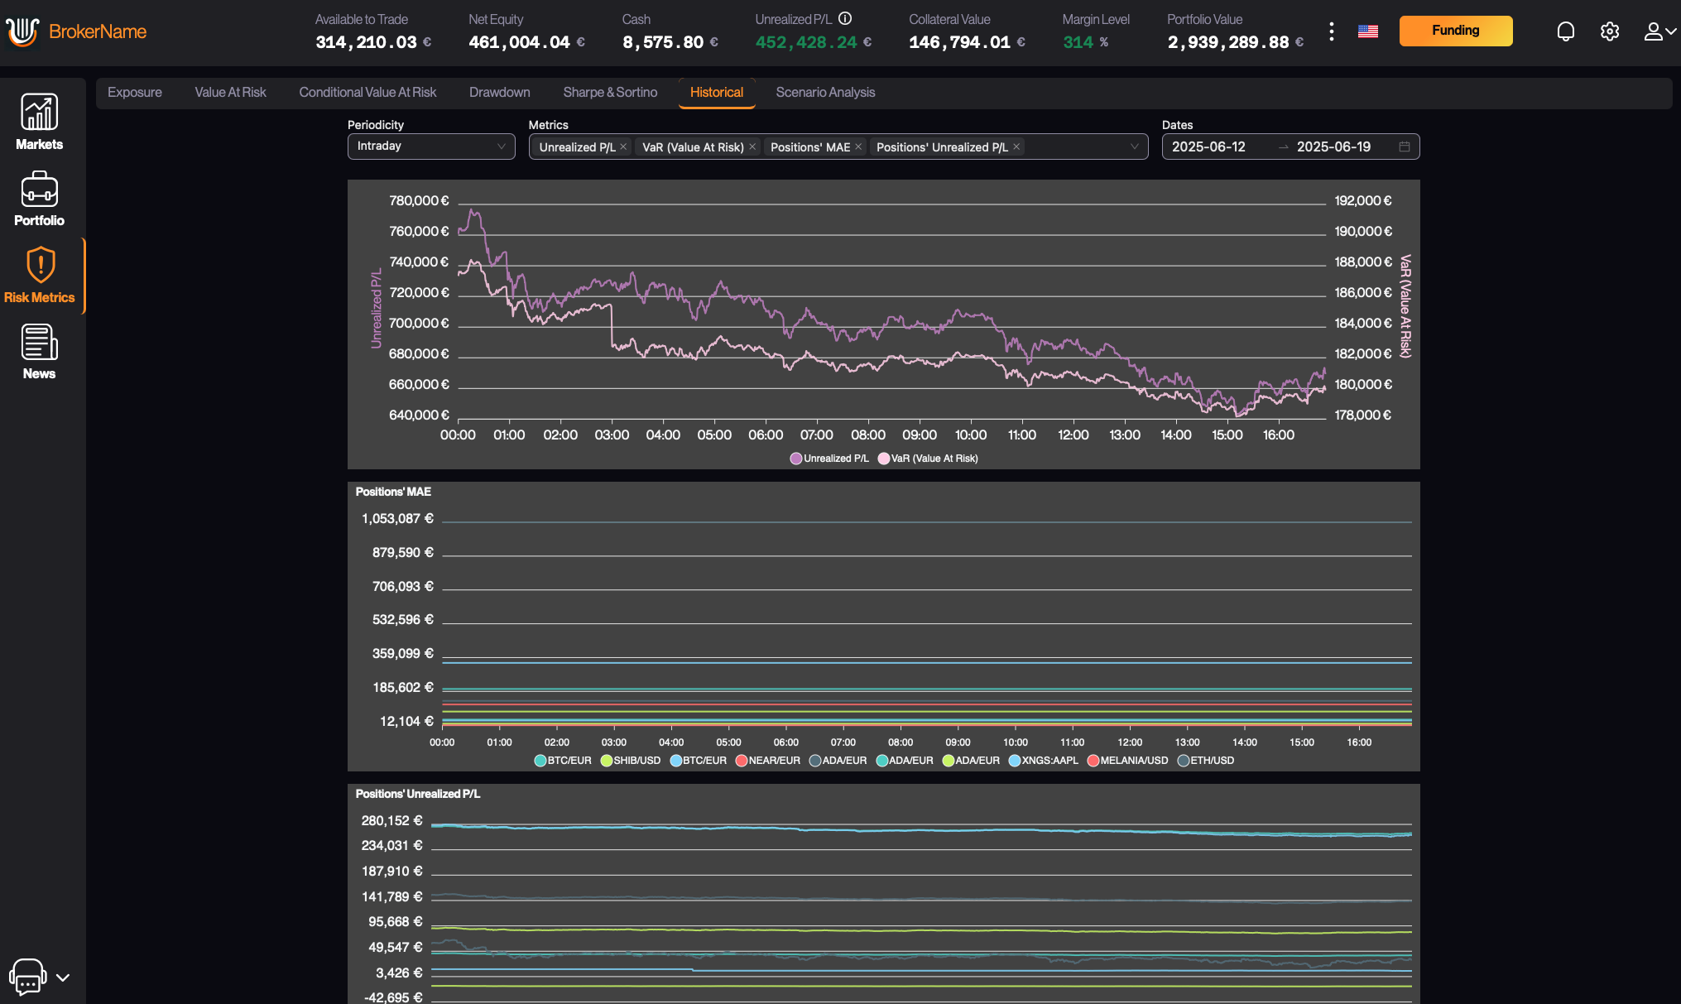Click the Unrealized P/L info icon

pyautogui.click(x=845, y=18)
